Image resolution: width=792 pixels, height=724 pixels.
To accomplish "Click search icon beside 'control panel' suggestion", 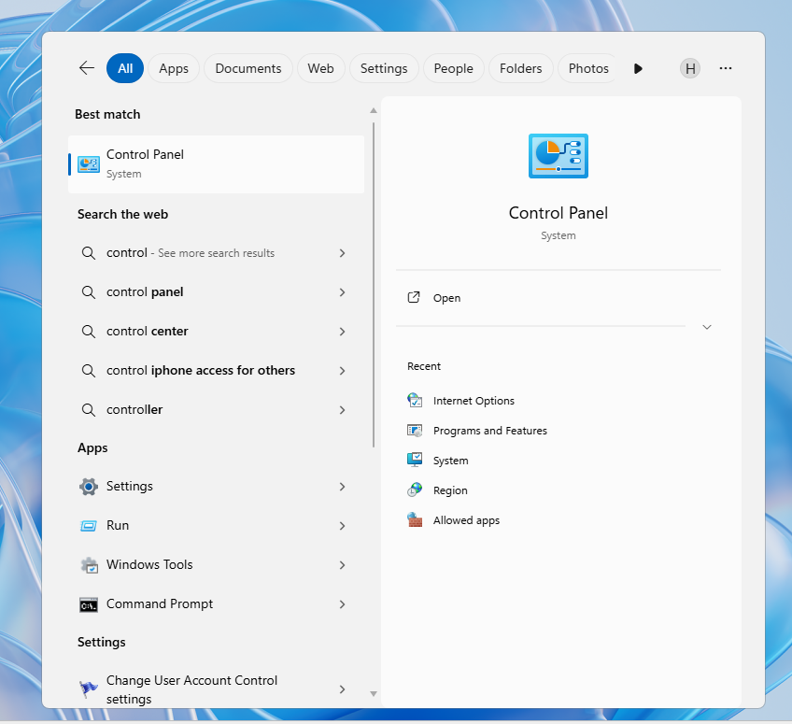I will [89, 292].
